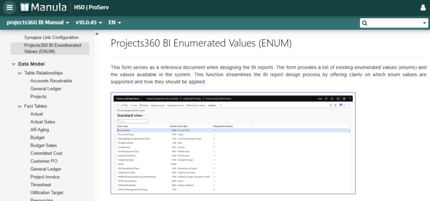Open Accounts Receivable under Table Relationships
This screenshot has height=201, width=430.
pyautogui.click(x=51, y=81)
